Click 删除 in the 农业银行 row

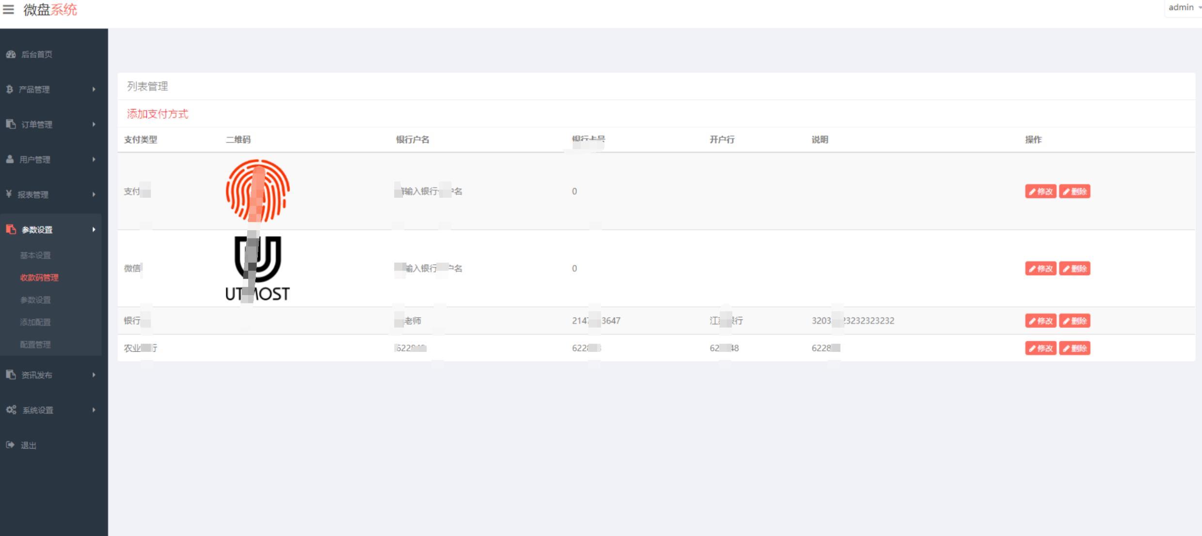(1075, 348)
